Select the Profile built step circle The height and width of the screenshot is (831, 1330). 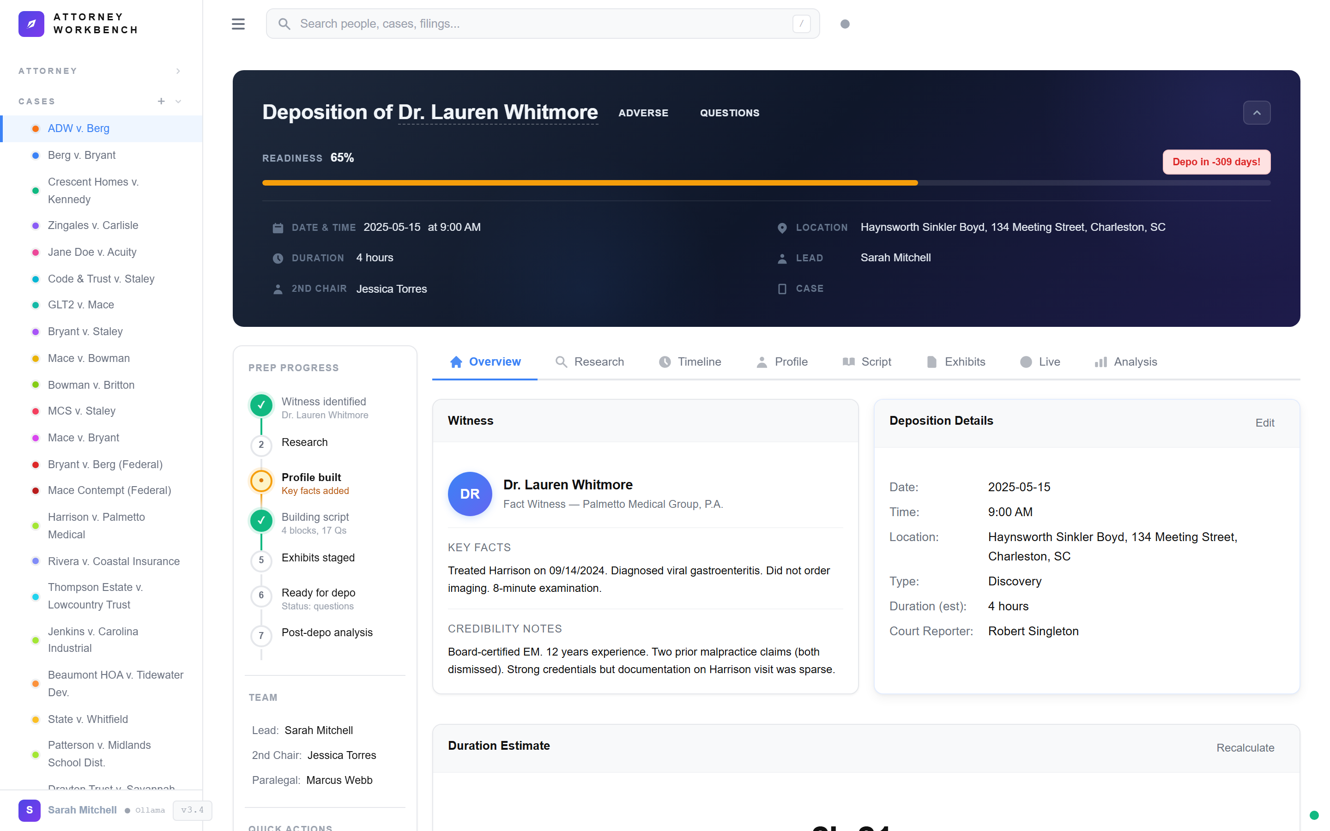pyautogui.click(x=261, y=480)
